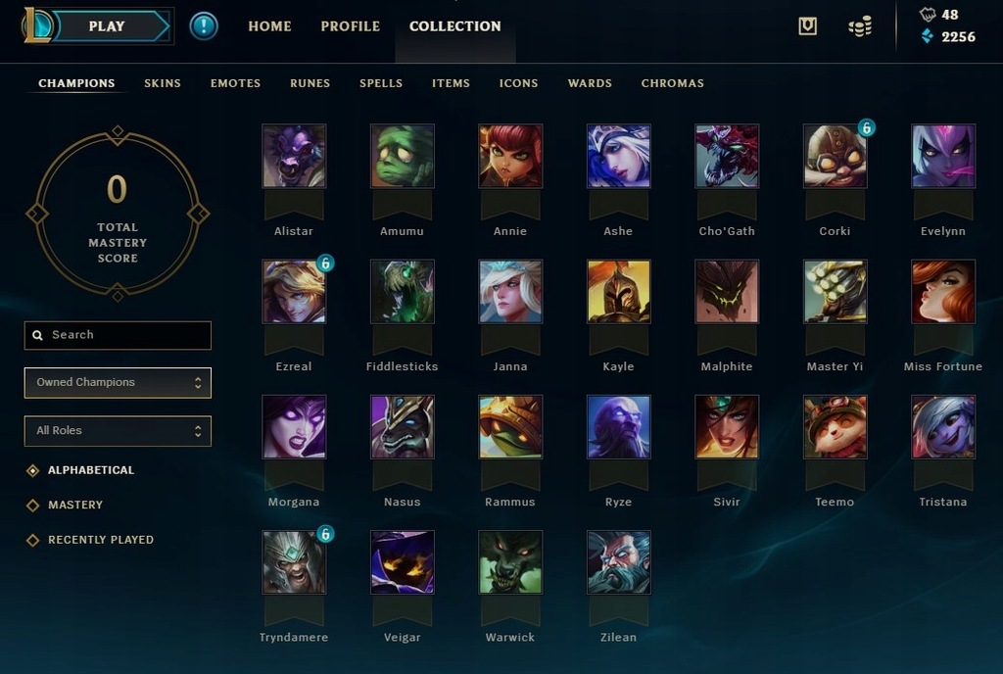This screenshot has width=1003, height=674.
Task: Click the mastery badge on Corki
Action: (866, 128)
